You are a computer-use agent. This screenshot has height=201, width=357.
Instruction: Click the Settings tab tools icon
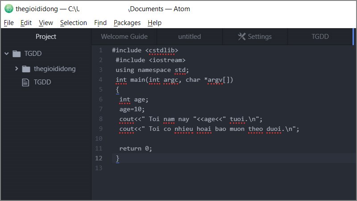242,37
